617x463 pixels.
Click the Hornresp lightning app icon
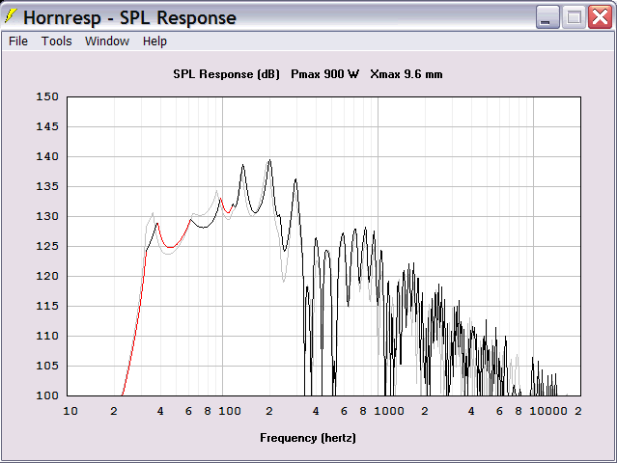pyautogui.click(x=11, y=16)
